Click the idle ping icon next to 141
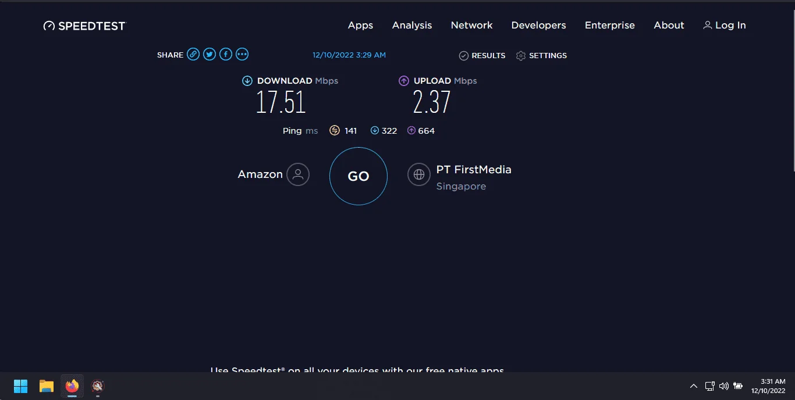The width and height of the screenshot is (795, 400). click(x=335, y=130)
